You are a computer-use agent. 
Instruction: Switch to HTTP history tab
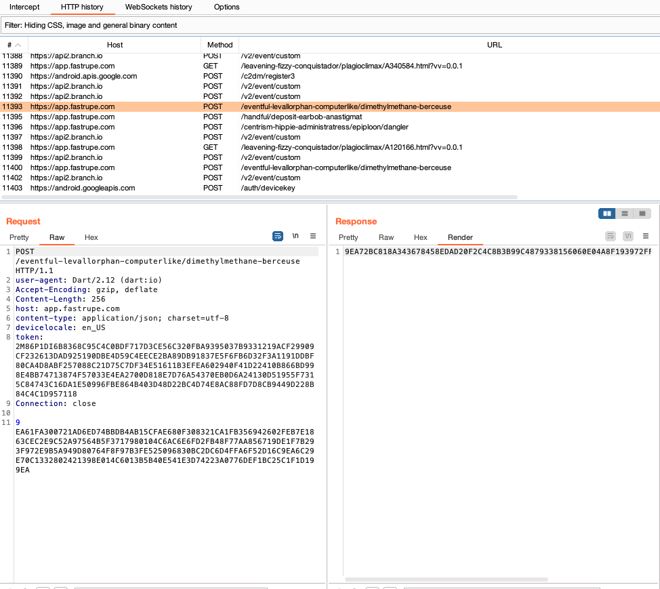(x=82, y=7)
